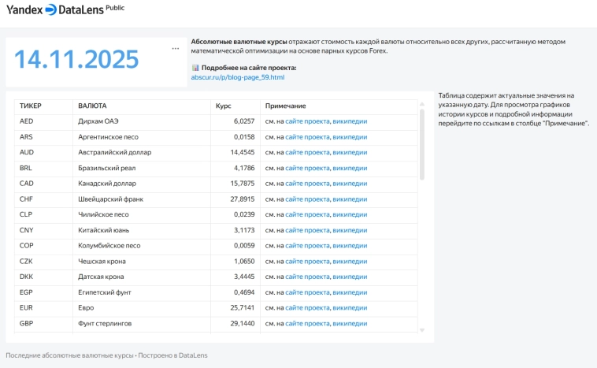Click the Public label beside logo
Screen dimensions: 597x368
tap(115, 8)
